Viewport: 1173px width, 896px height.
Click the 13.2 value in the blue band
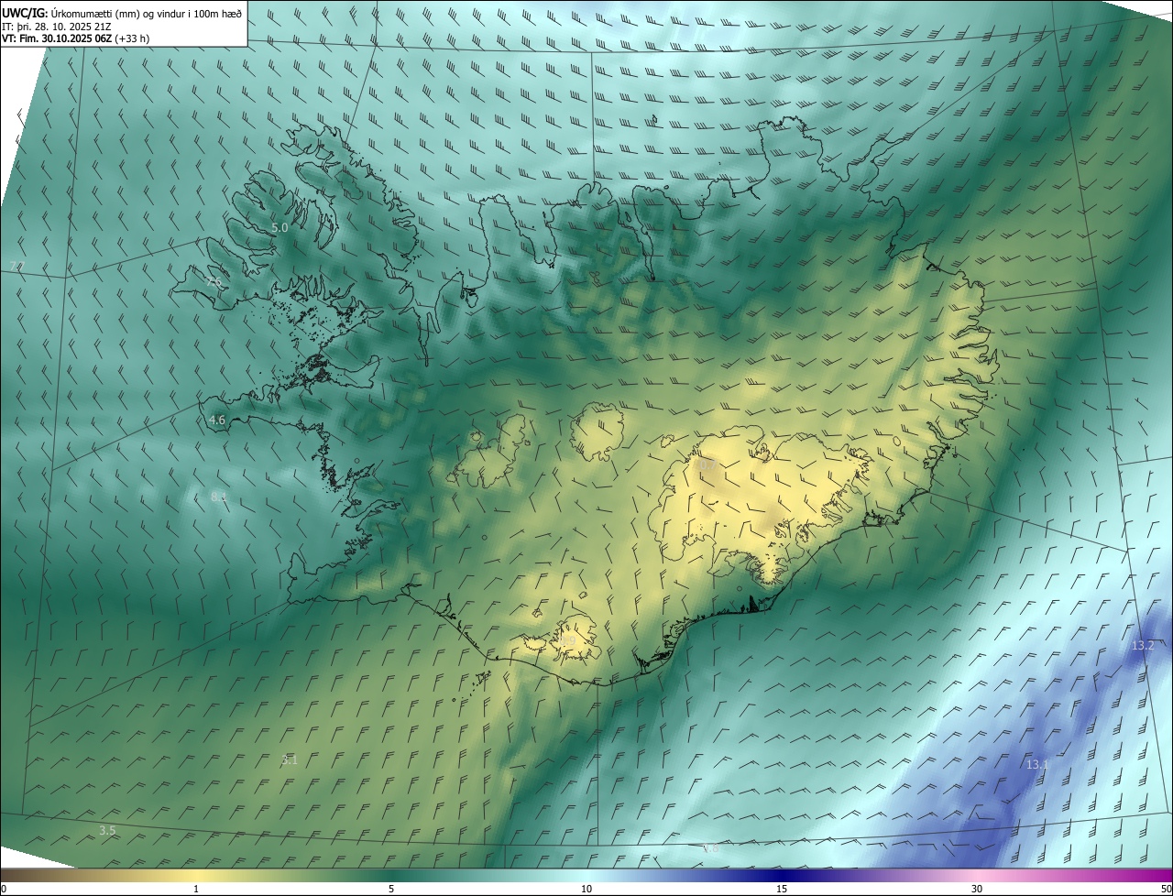pos(1143,646)
